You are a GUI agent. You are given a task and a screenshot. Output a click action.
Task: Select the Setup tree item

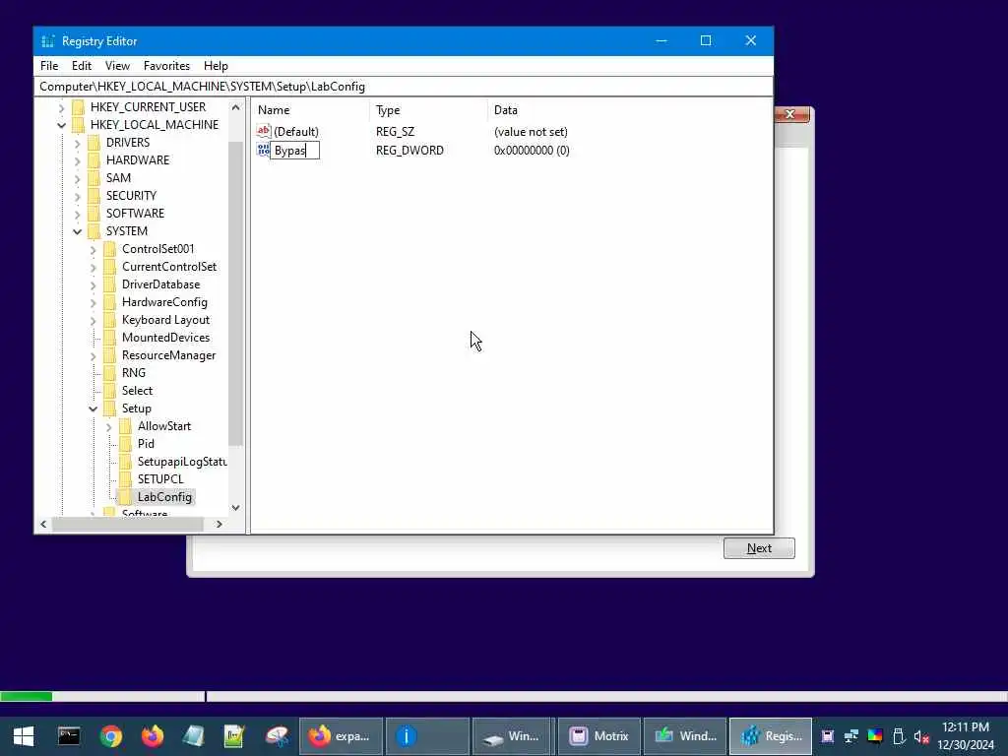(136, 409)
